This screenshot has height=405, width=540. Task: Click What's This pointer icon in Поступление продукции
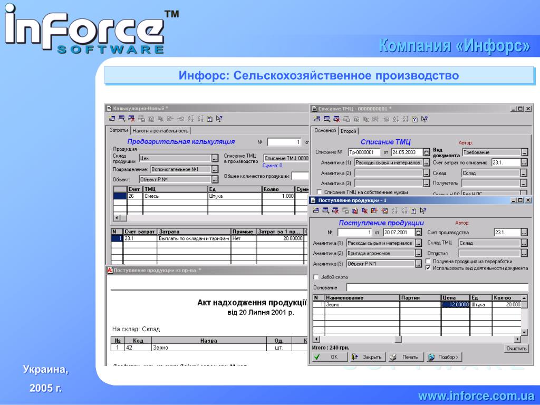[423, 211]
